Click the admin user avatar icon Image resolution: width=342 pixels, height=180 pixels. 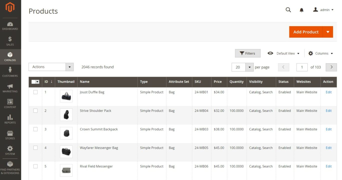tap(315, 9)
